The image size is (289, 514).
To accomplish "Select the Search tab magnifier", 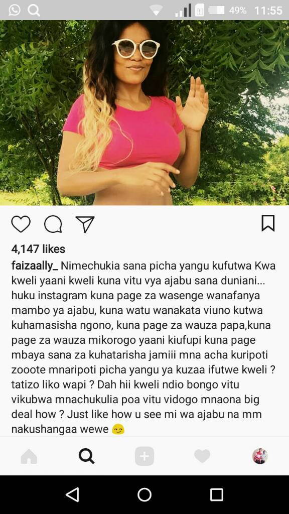I will point(86,456).
